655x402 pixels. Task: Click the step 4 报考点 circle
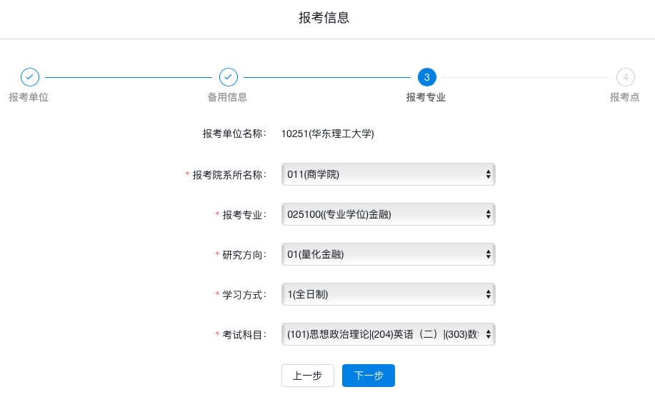[625, 77]
